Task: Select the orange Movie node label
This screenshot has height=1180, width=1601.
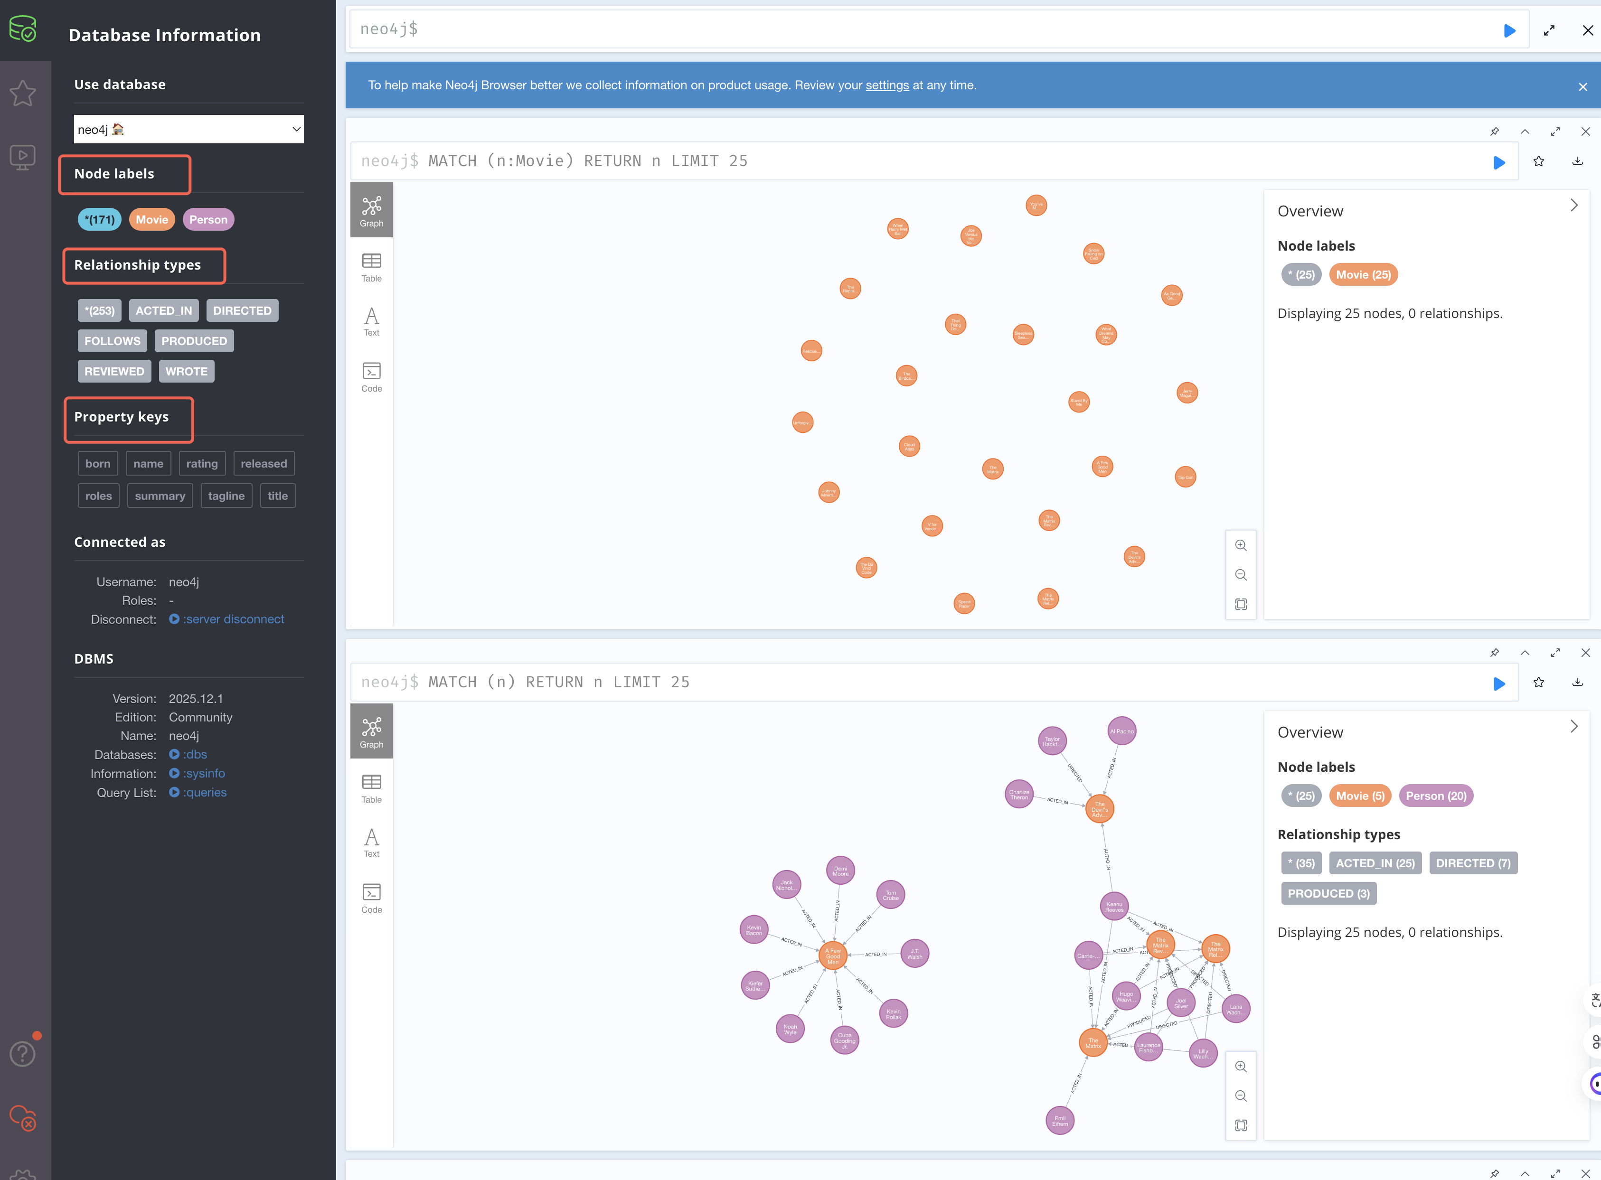Action: (x=152, y=220)
